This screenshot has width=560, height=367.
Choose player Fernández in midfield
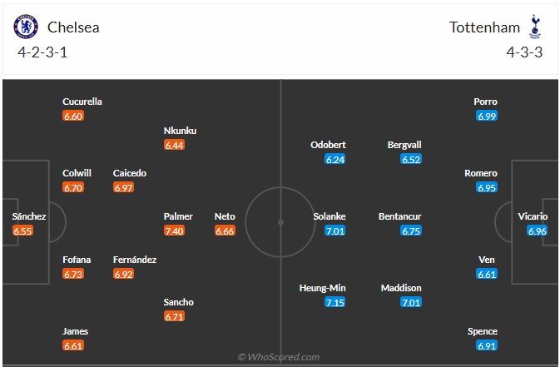[x=135, y=260]
